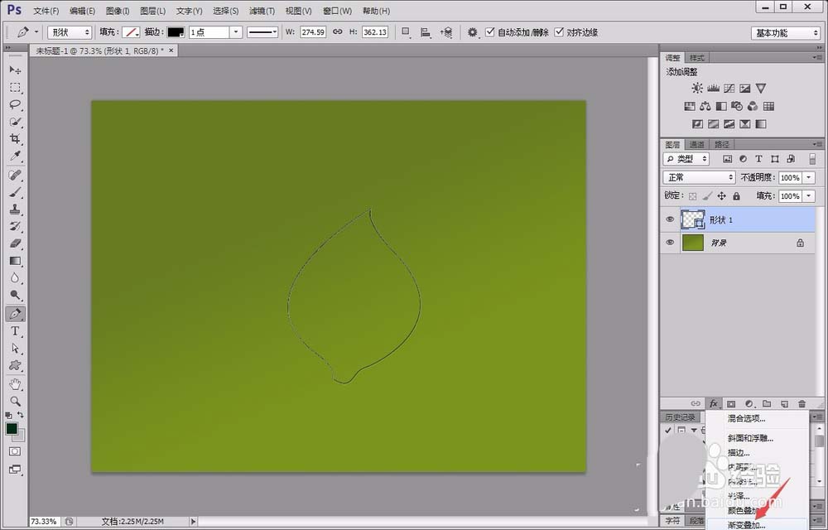
Task: Open the 滤镜(T) menu
Action: tap(262, 11)
